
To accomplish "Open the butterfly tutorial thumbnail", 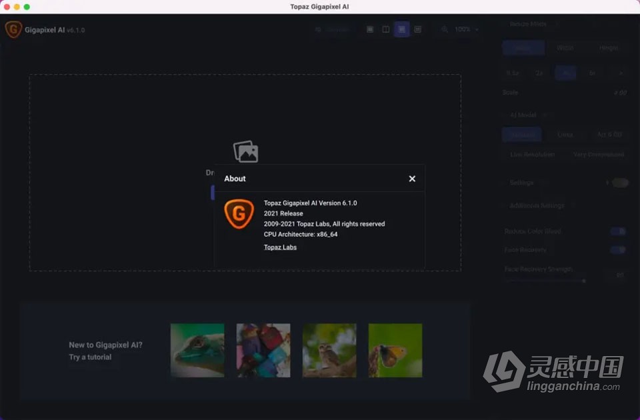I will point(395,350).
